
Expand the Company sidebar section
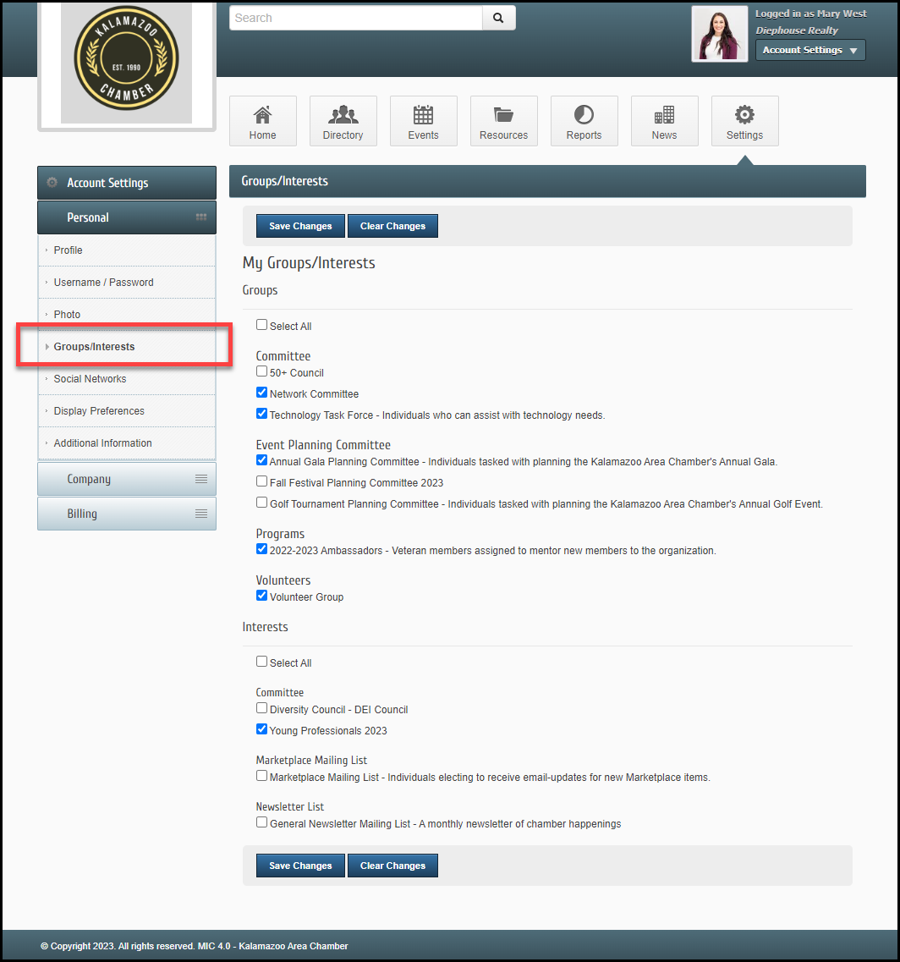click(127, 479)
